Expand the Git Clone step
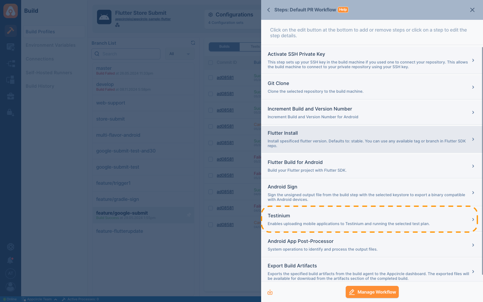The width and height of the screenshot is (483, 302). tap(369, 87)
